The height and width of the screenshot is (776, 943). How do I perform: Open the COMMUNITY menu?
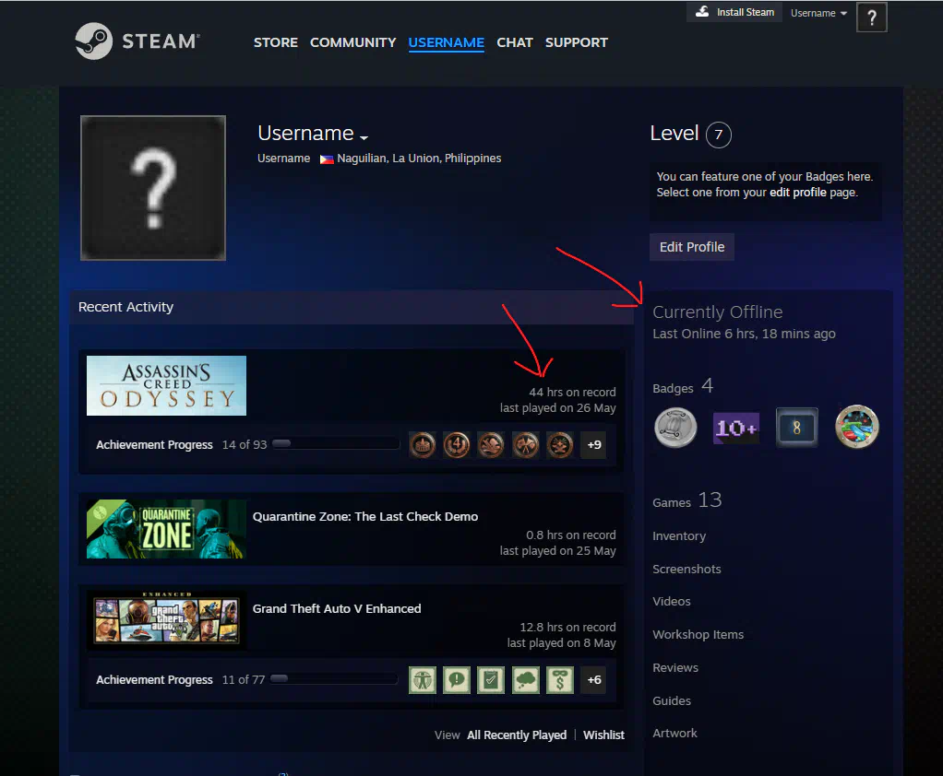(x=353, y=42)
